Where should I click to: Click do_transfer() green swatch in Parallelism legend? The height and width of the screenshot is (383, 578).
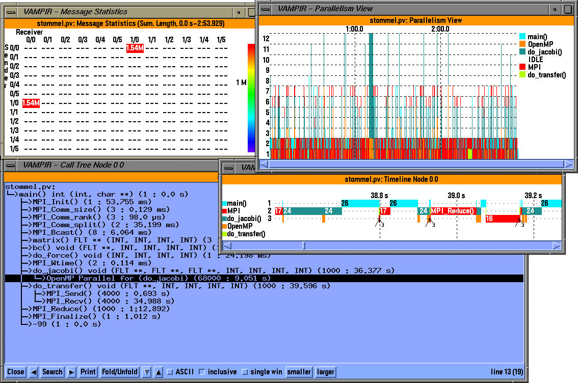point(522,75)
